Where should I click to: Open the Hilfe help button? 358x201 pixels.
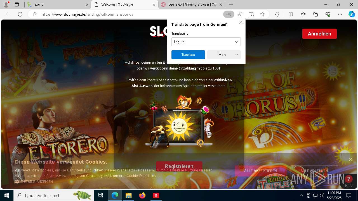348,181
